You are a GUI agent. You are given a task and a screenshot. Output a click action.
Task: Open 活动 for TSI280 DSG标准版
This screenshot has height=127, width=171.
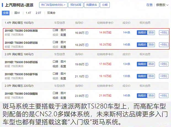click(151, 33)
